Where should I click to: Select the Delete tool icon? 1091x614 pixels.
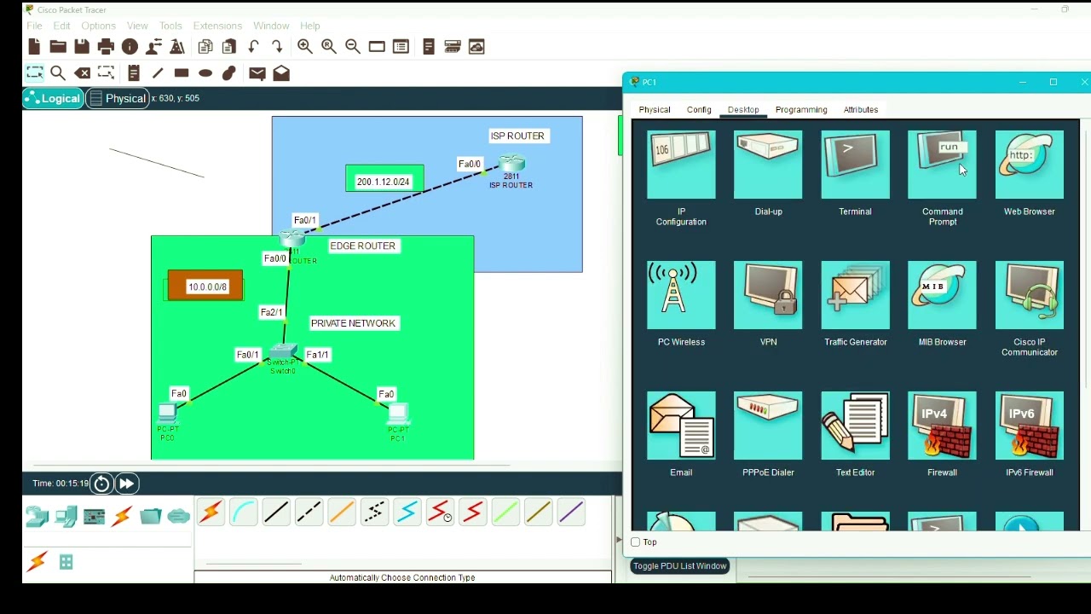(x=82, y=73)
